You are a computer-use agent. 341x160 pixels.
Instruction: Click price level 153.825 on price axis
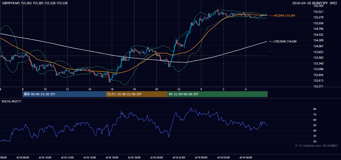(x=318, y=52)
